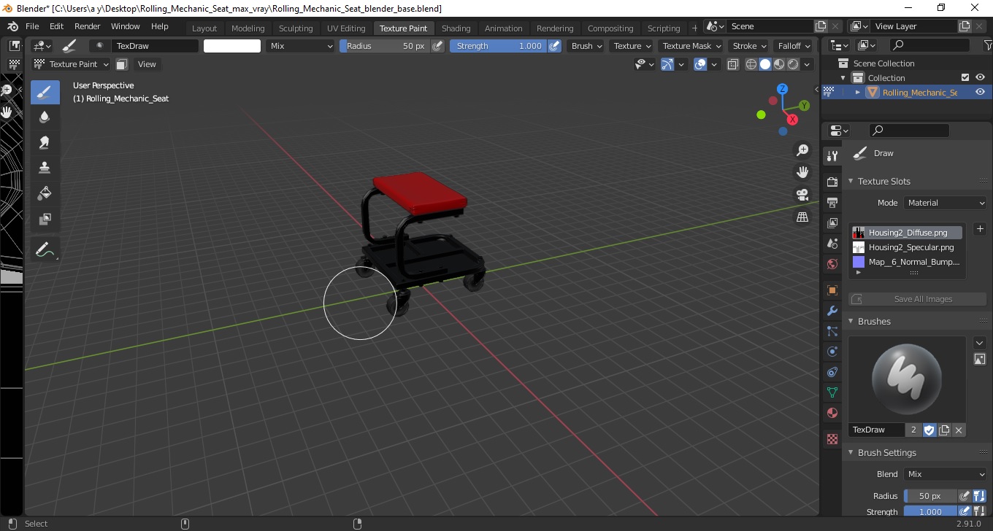Open the World properties tab
The width and height of the screenshot is (993, 531).
(832, 264)
